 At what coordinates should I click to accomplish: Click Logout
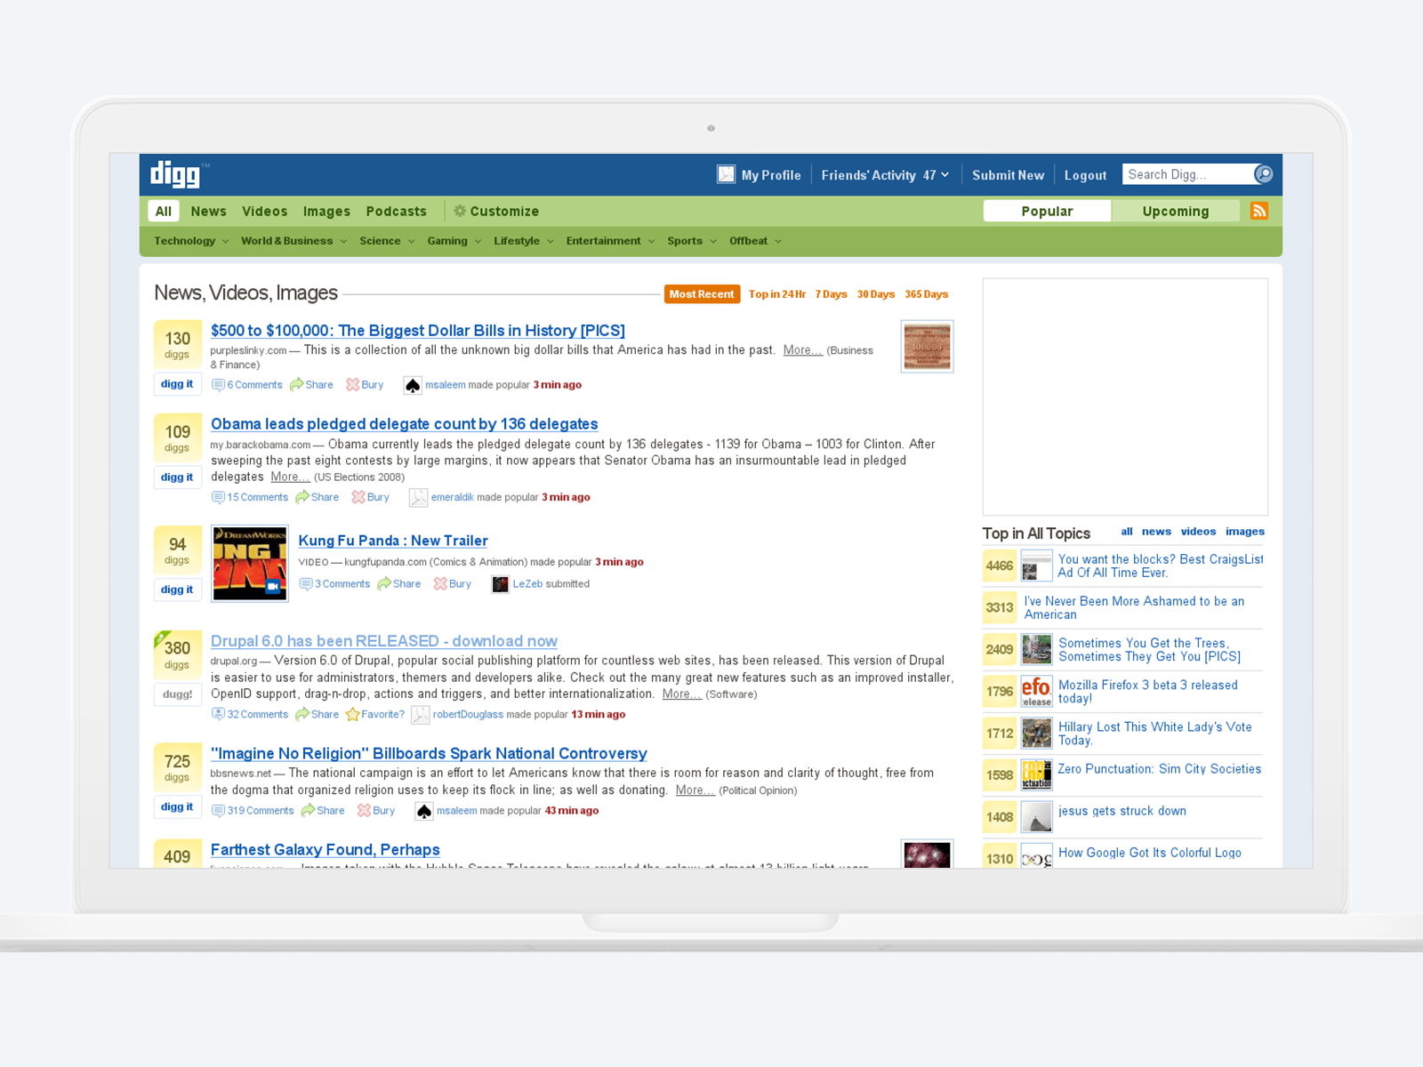coord(1085,175)
